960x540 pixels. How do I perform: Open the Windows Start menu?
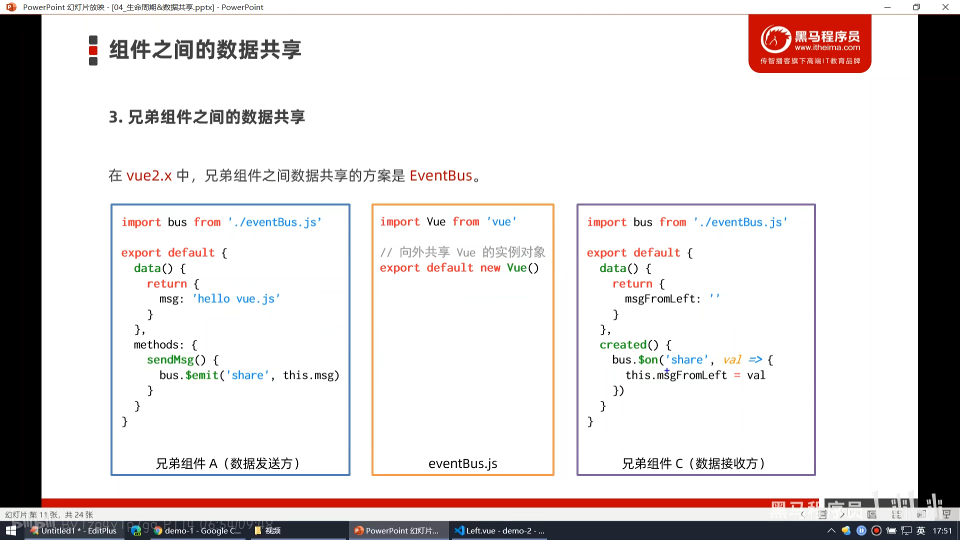point(11,530)
